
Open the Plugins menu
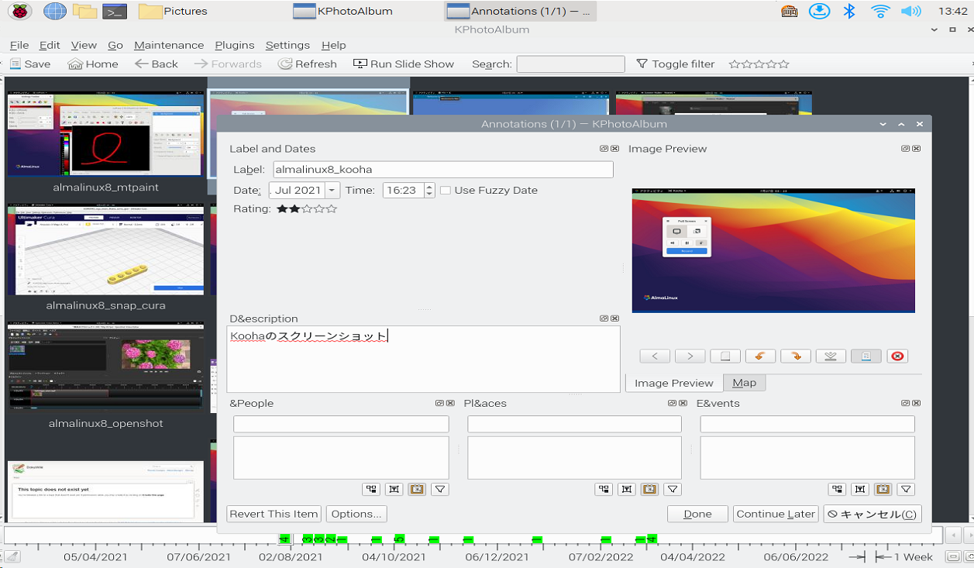coord(235,45)
